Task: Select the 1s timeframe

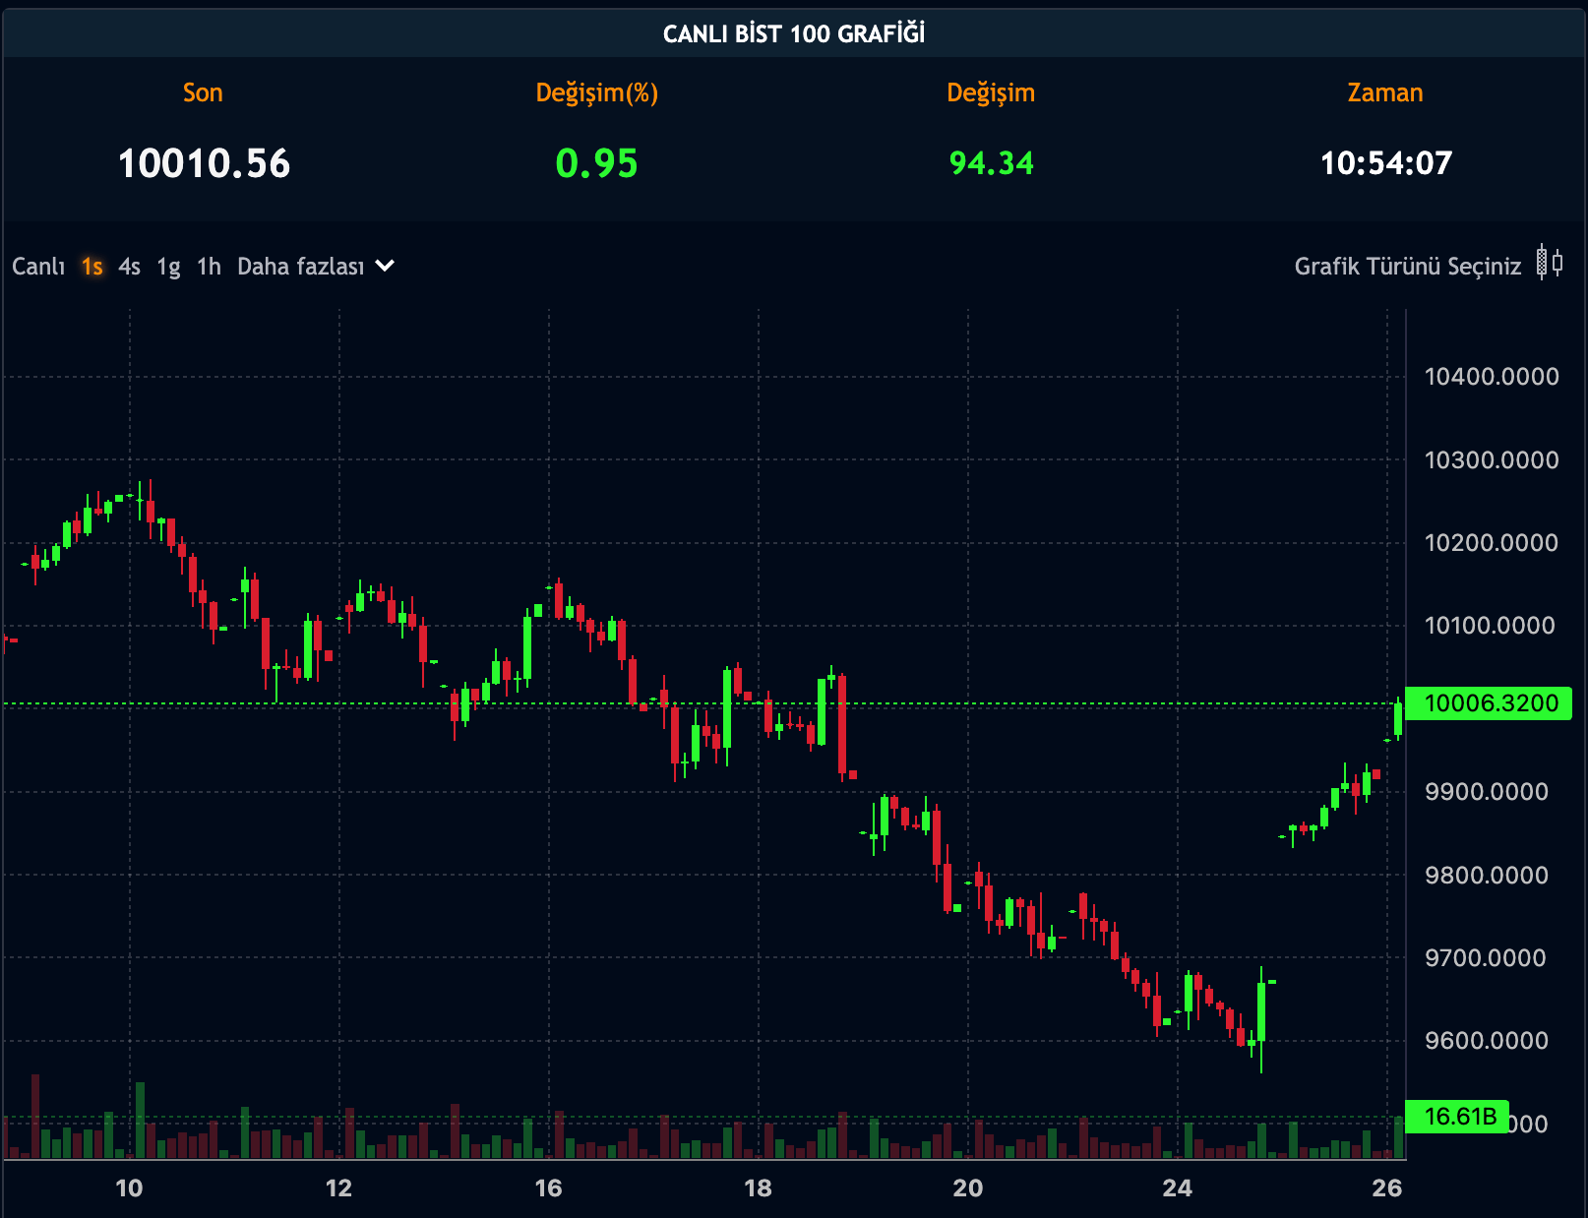Action: 92,267
